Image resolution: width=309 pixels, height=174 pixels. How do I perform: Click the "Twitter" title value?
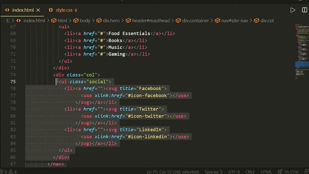click(x=149, y=109)
